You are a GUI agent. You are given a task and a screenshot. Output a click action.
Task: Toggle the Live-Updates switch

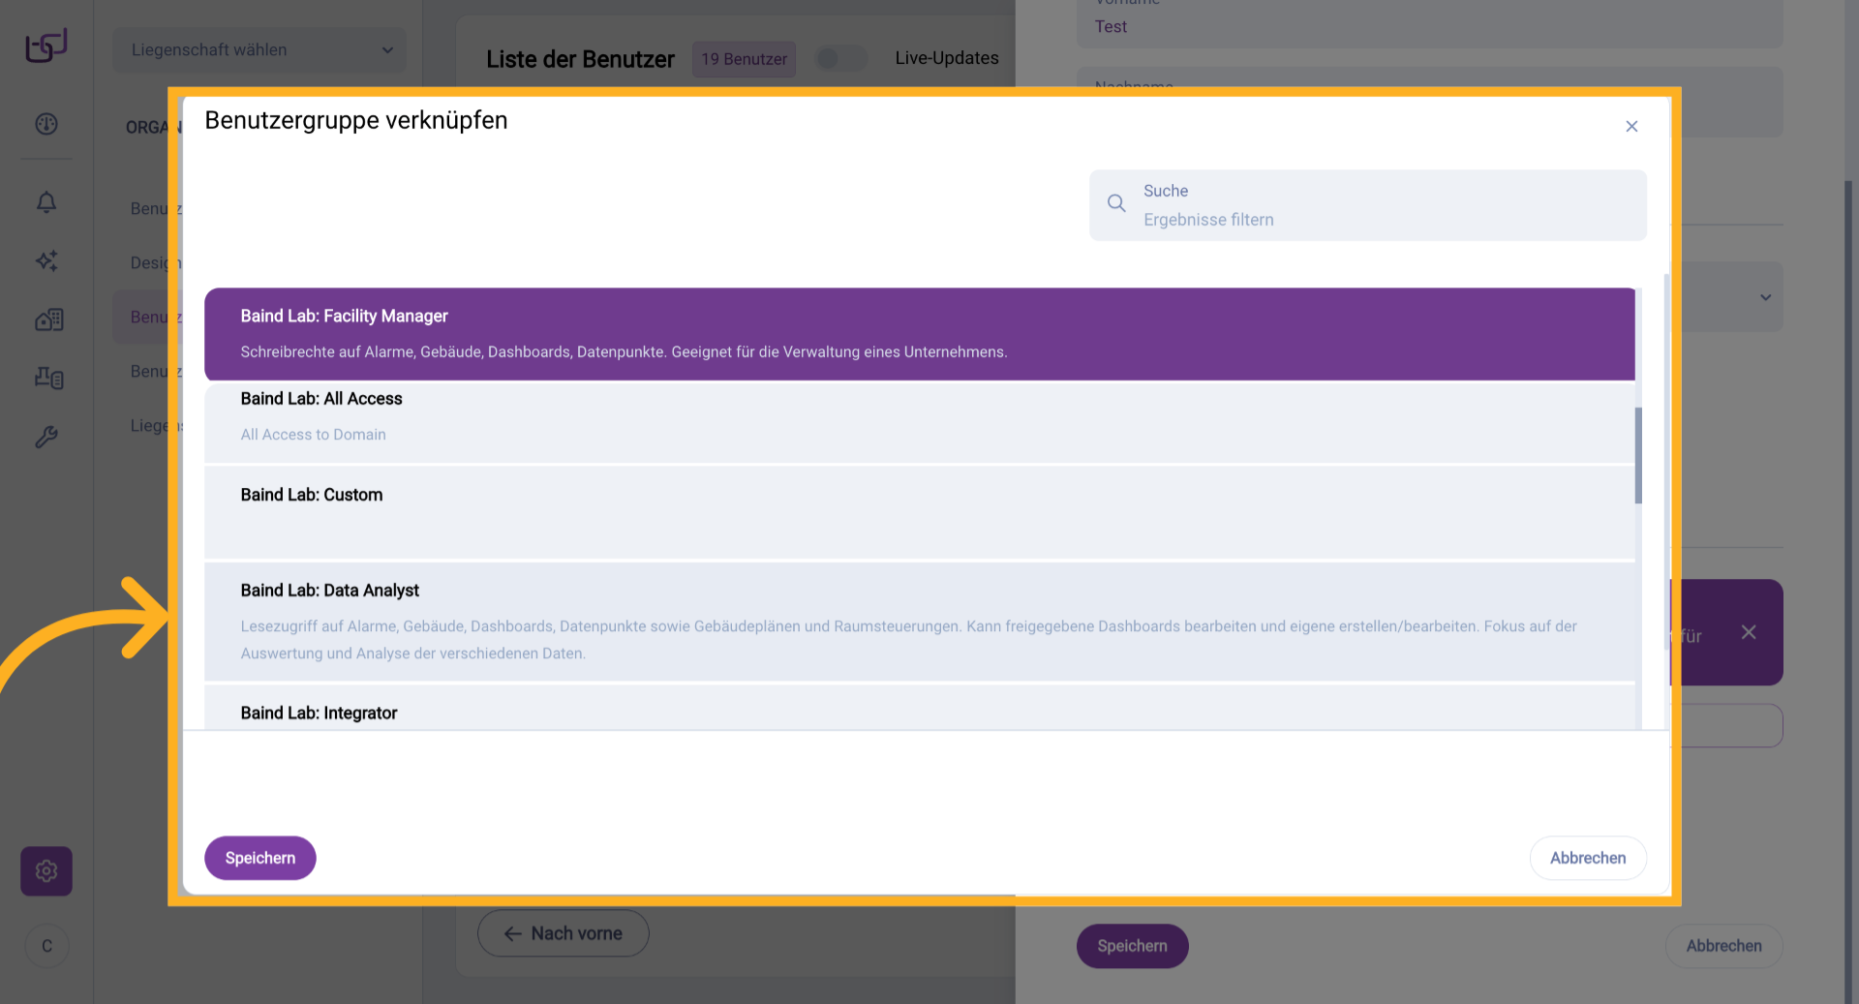tap(839, 59)
